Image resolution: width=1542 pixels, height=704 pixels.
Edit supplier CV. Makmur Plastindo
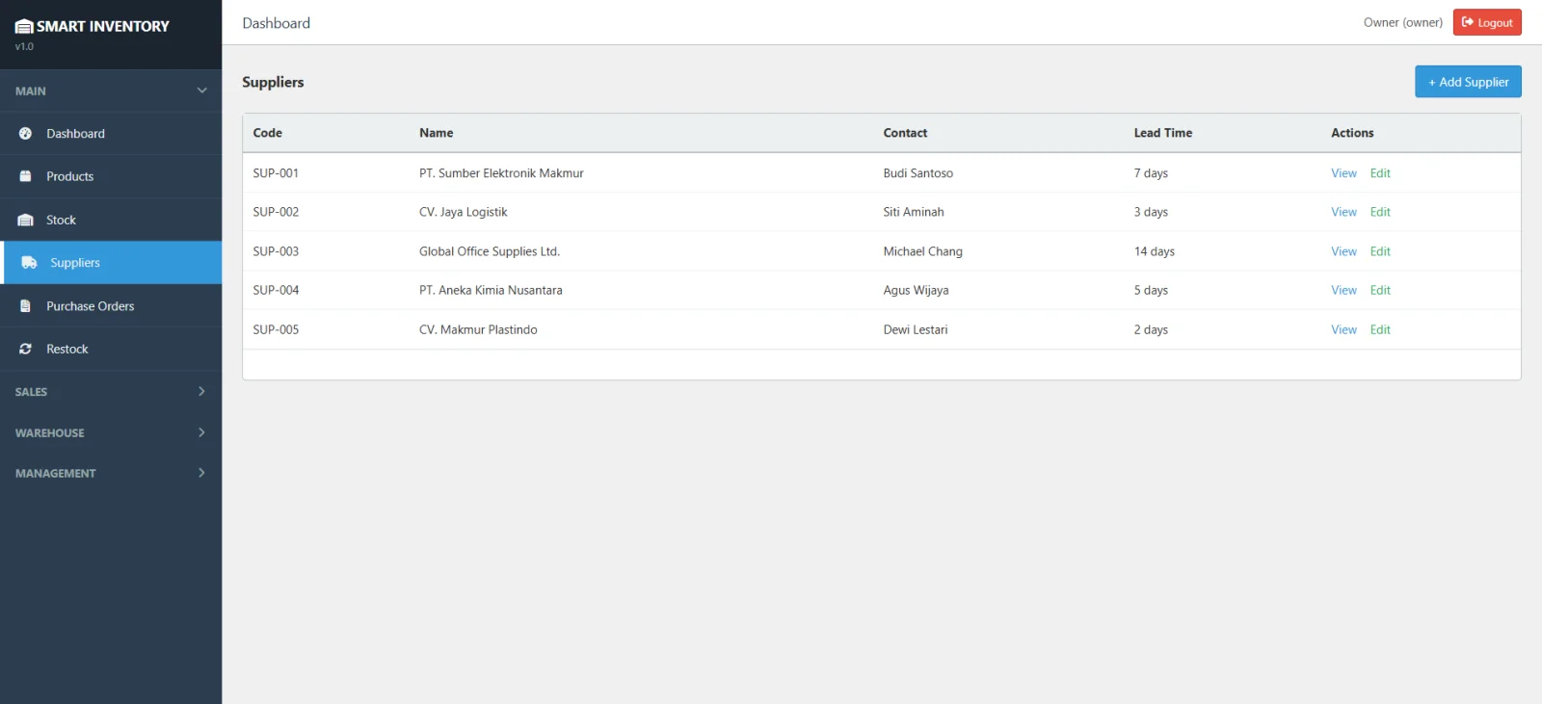pyautogui.click(x=1380, y=329)
